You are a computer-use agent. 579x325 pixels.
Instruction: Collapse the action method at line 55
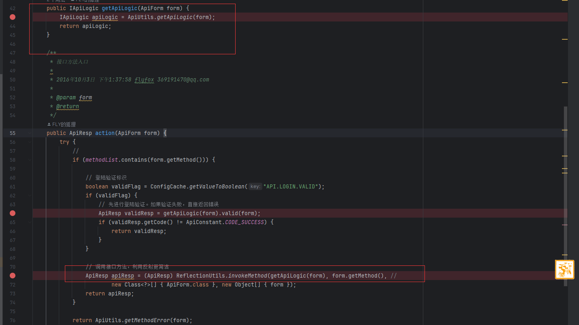tap(30, 133)
